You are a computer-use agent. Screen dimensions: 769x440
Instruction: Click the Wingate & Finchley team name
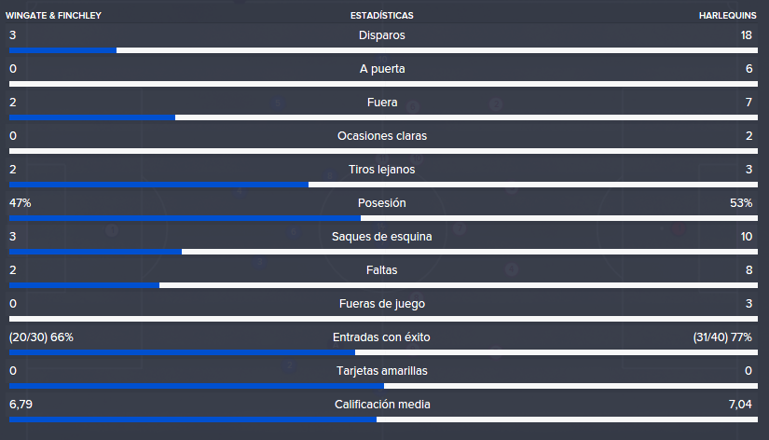click(x=53, y=16)
